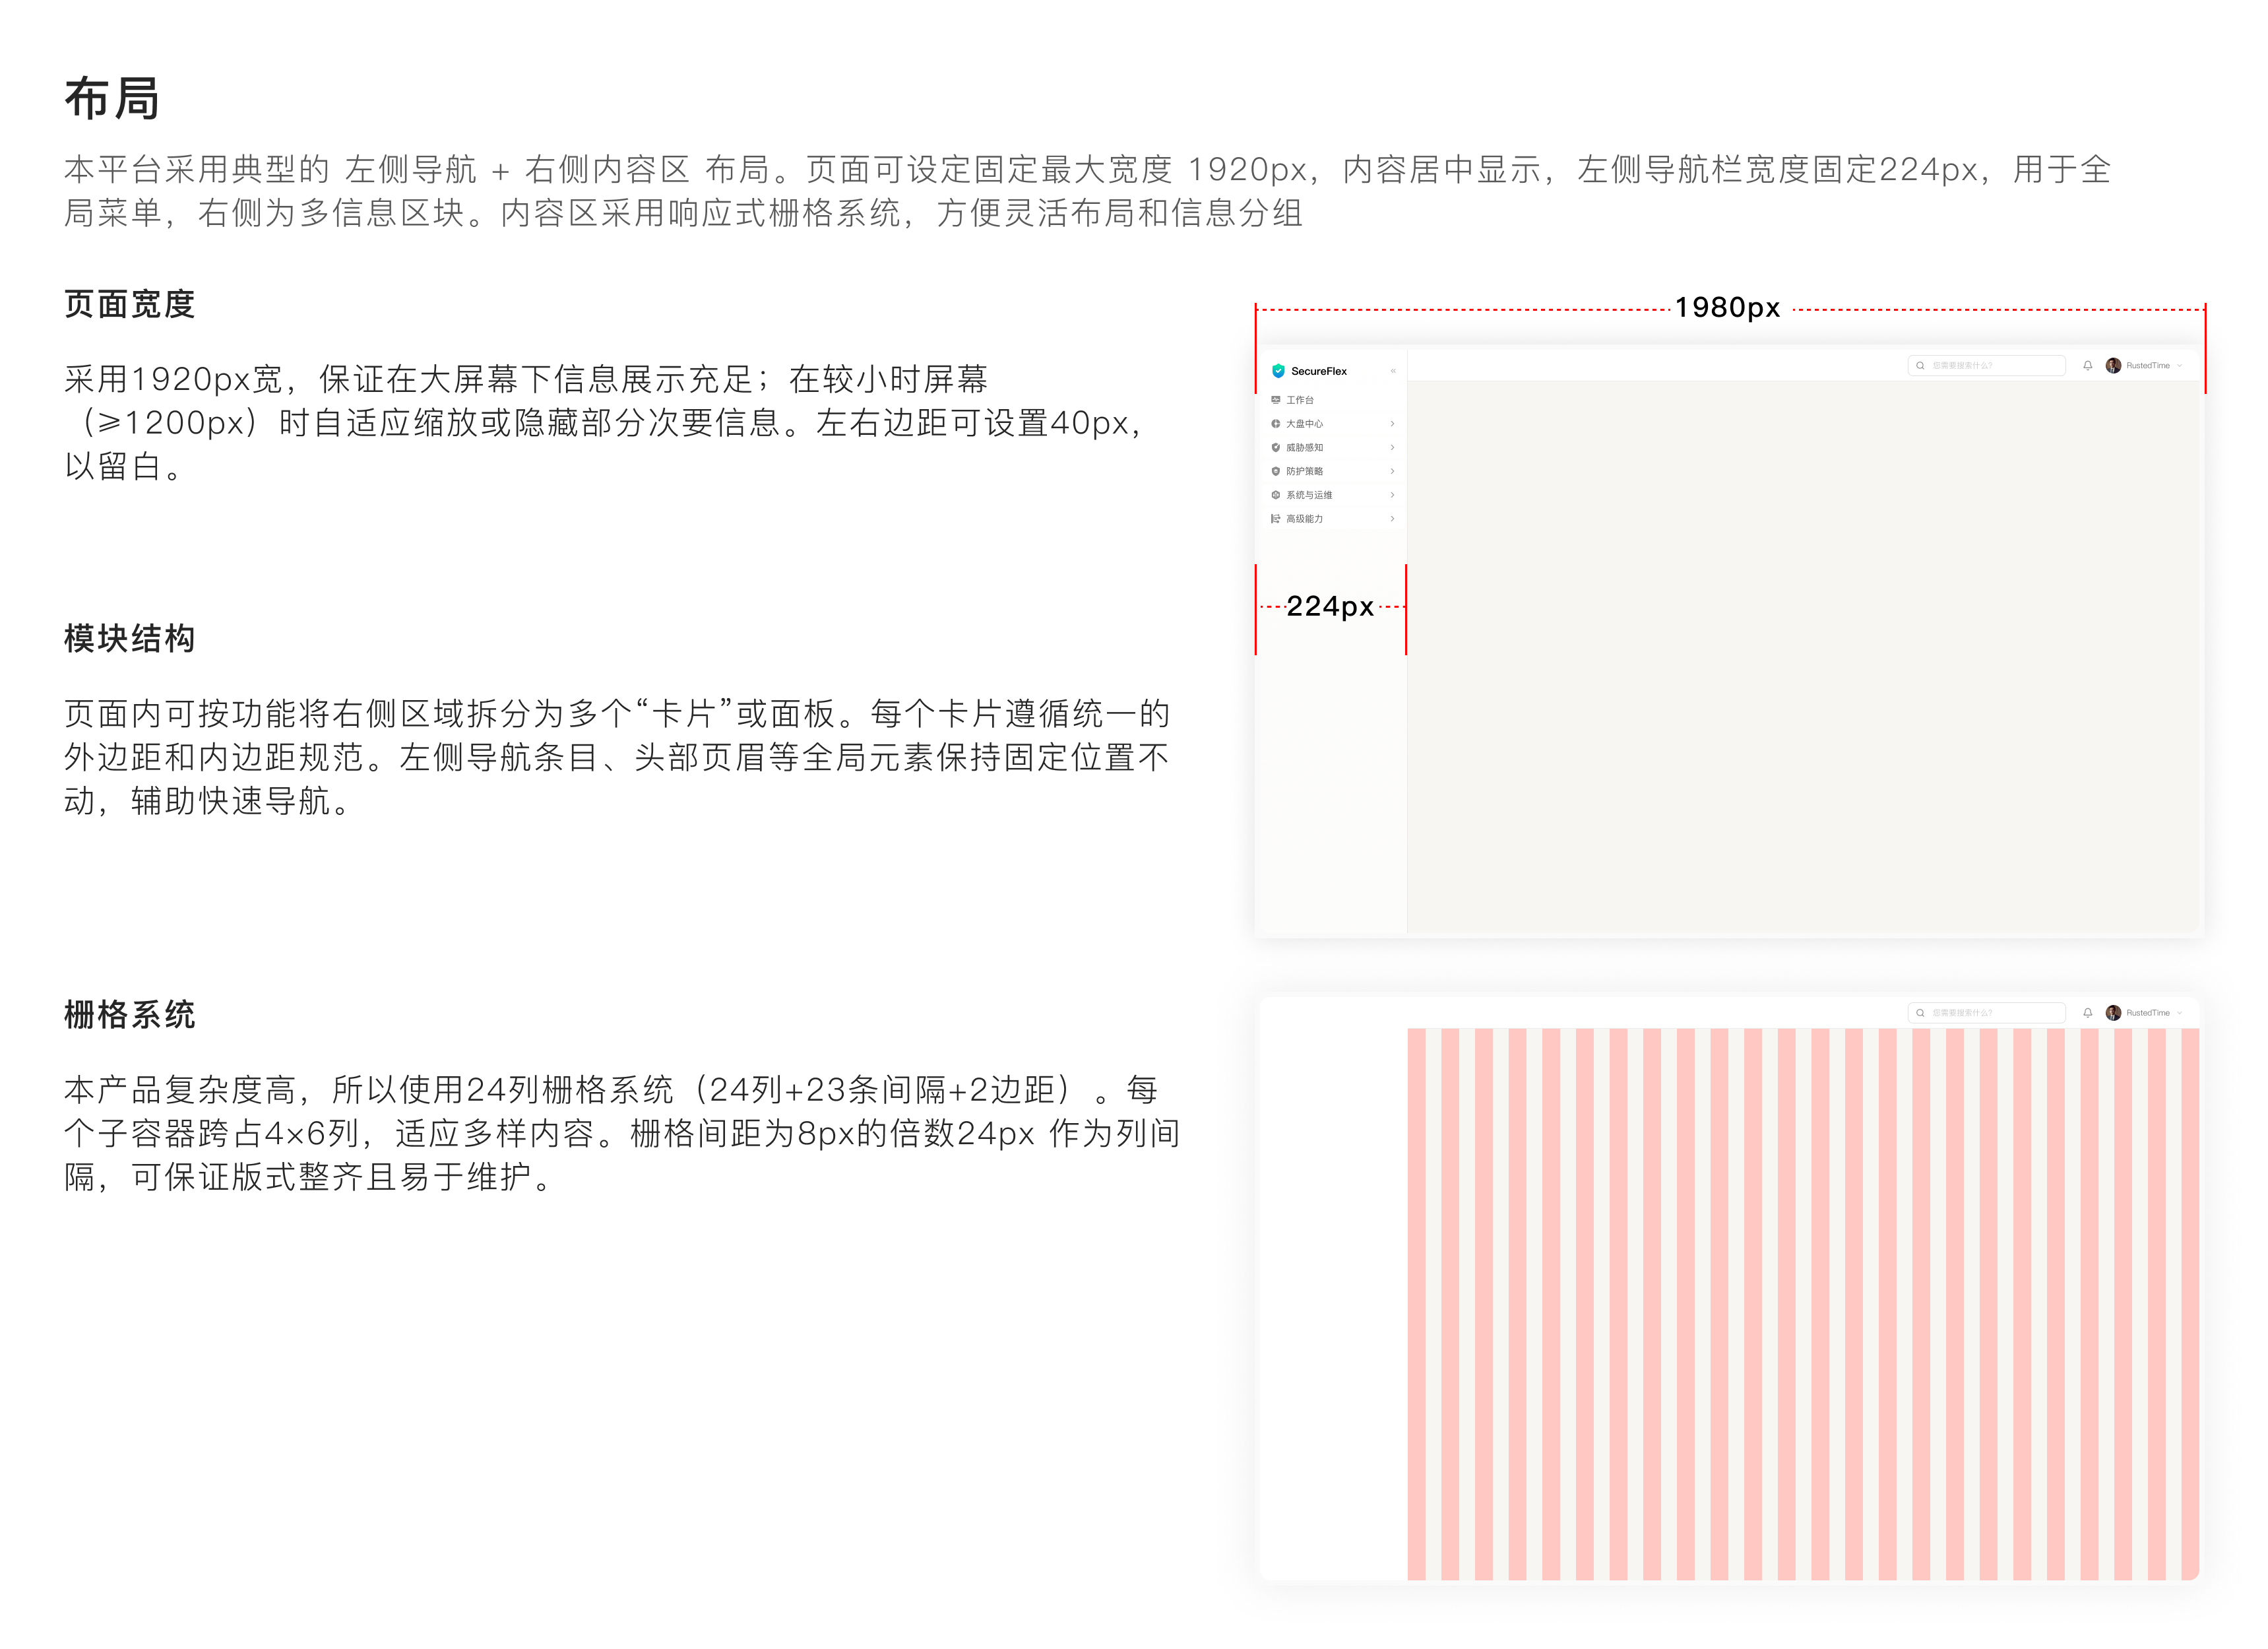Expand the 高级能力 chevron
The height and width of the screenshot is (1649, 2268).
click(x=1392, y=519)
